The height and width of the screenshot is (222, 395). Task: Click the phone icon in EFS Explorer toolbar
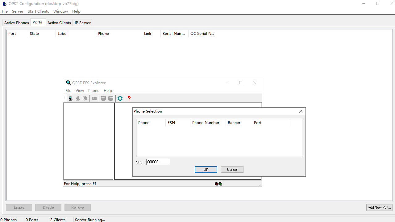click(70, 98)
